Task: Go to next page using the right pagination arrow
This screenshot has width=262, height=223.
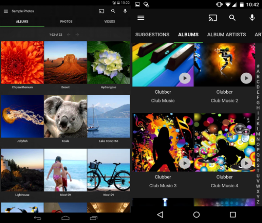Action: 77,34
